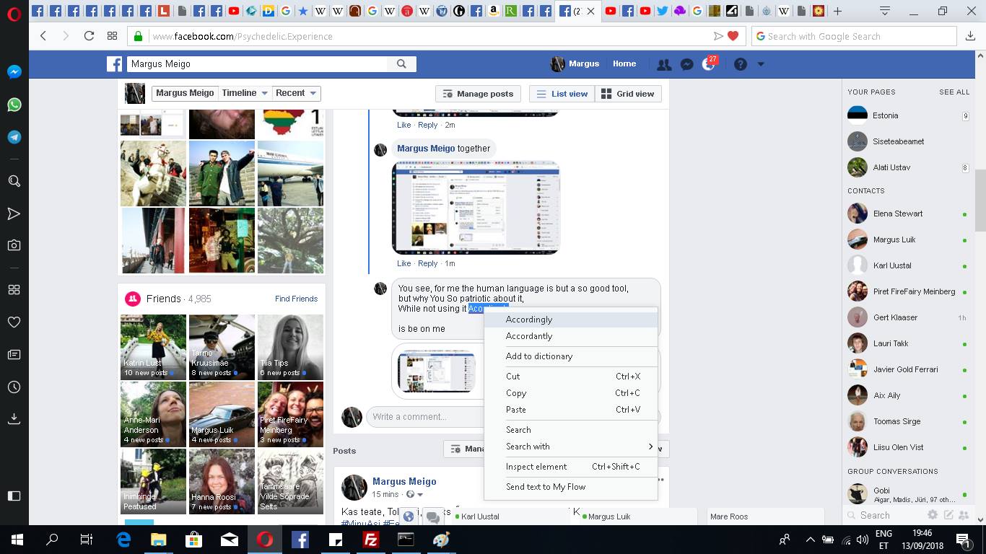The image size is (986, 554).
Task: Open FileZilla from the taskbar
Action: tap(371, 539)
